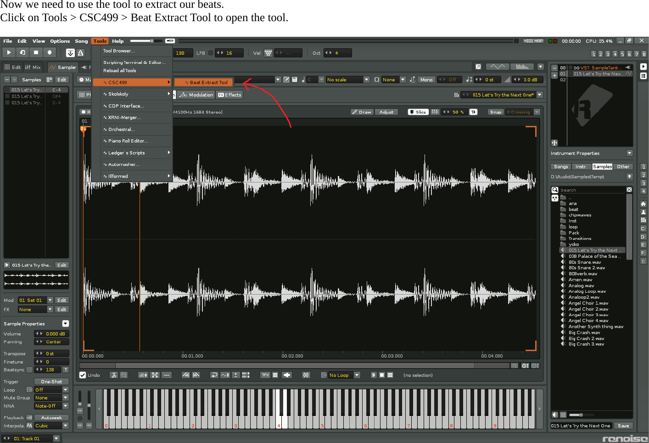Click the Adjust button above the waveform
This screenshot has height=443, width=649.
386,112
